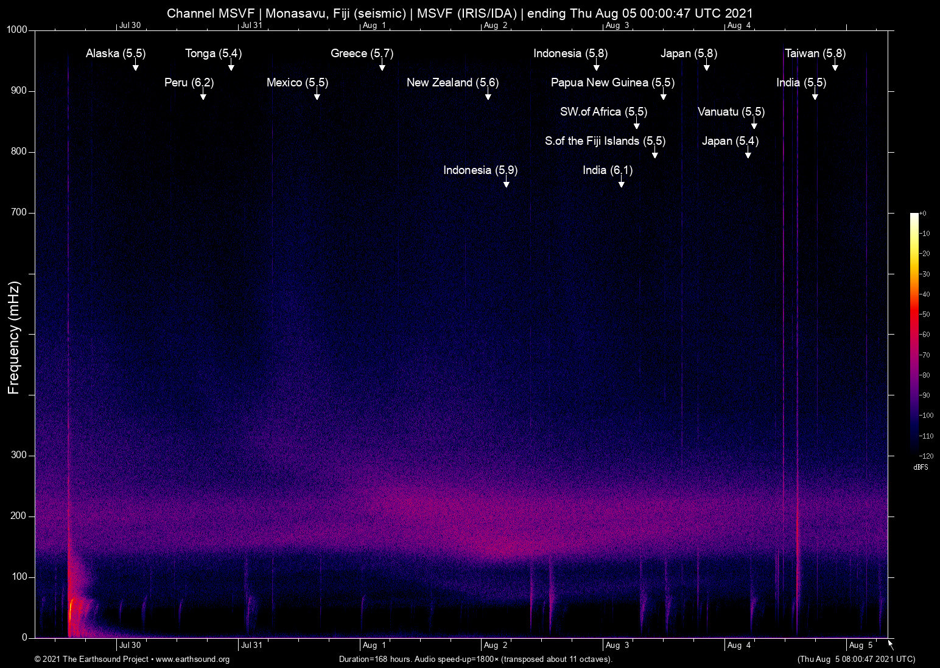The height and width of the screenshot is (668, 940).
Task: Select the Greece (5.7) event arrow
Action: tap(382, 65)
